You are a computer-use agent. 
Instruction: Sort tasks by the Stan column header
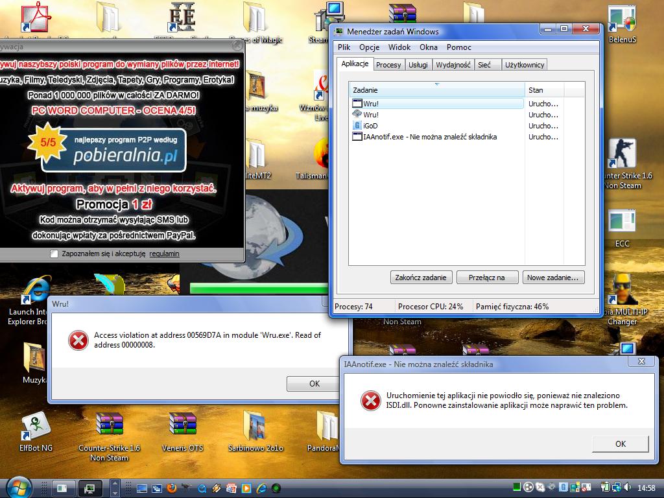(x=544, y=89)
